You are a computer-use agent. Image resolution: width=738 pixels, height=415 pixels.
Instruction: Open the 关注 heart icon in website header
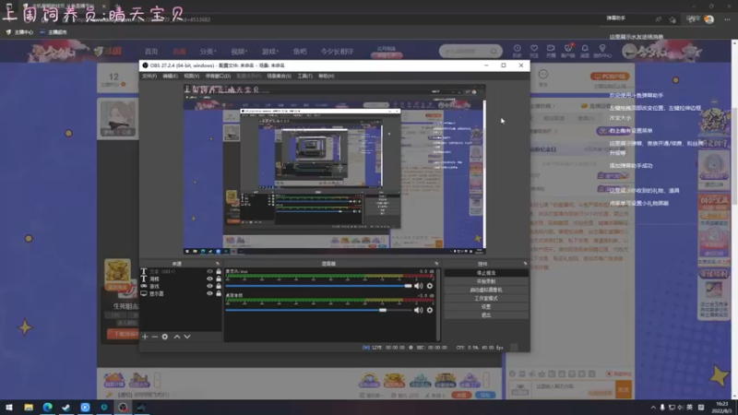click(x=534, y=51)
